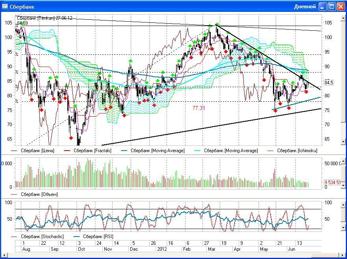
Task: Click the Dec month label on time axis
Action: pyautogui.click(x=134, y=249)
